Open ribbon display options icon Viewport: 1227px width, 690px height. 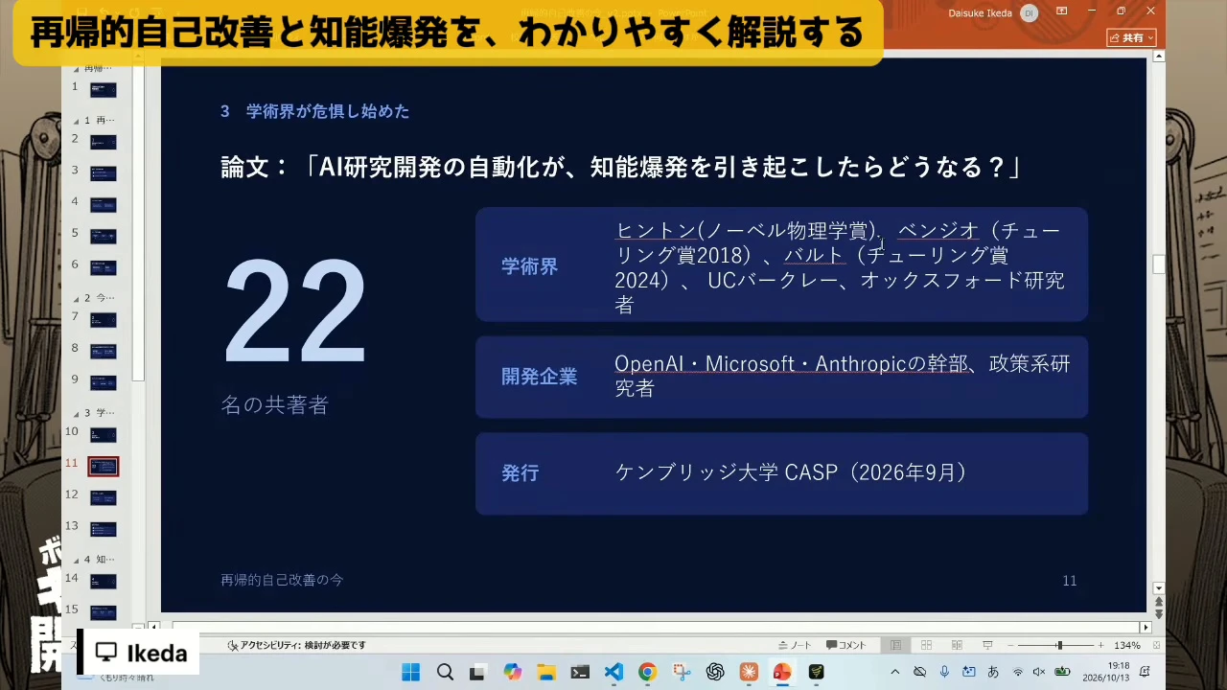pos(1061,11)
